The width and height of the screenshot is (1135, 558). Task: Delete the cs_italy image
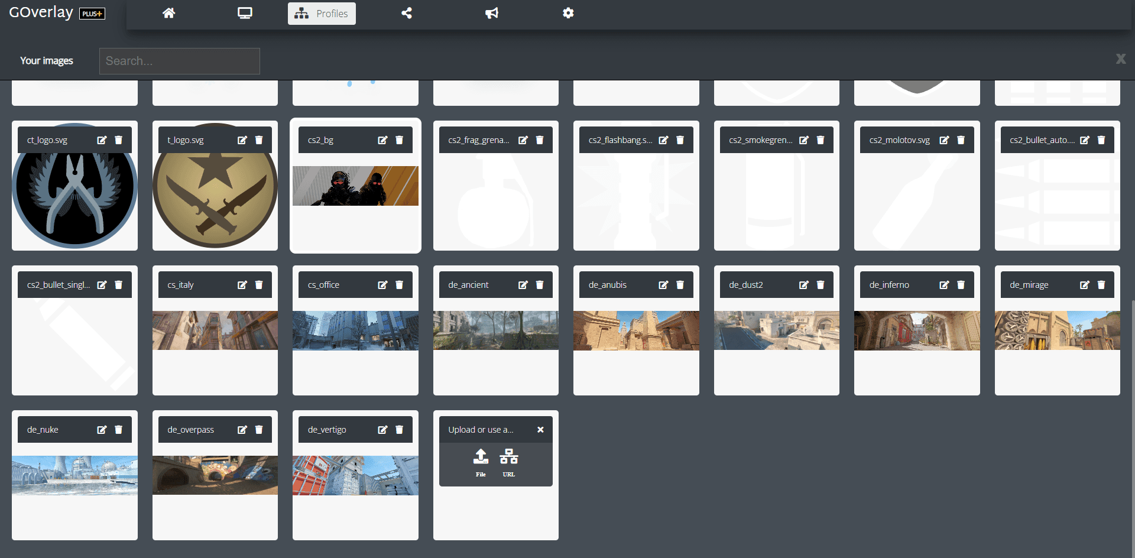259,285
